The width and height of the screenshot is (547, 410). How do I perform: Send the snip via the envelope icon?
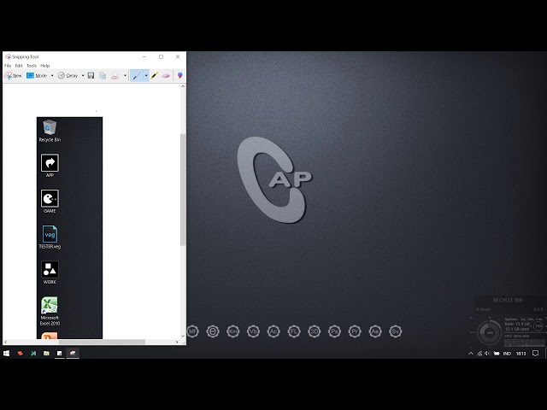115,76
